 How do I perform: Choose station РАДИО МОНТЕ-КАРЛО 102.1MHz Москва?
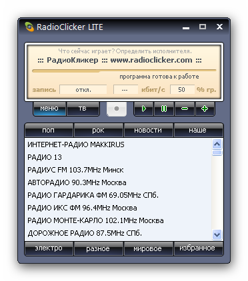[x=118, y=220]
